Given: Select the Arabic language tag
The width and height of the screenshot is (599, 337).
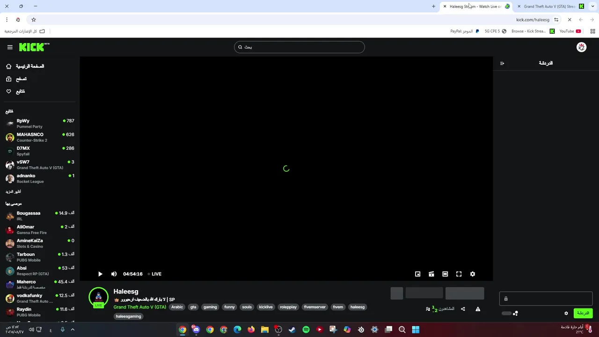Looking at the screenshot, I should pos(177,307).
